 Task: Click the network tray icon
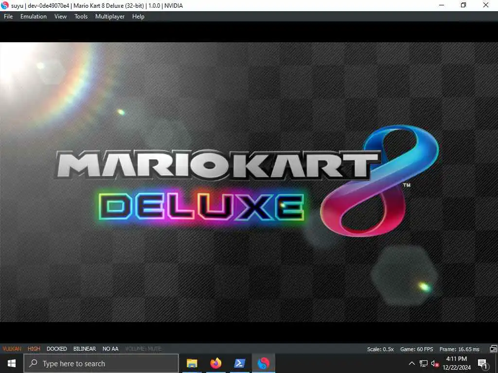424,363
